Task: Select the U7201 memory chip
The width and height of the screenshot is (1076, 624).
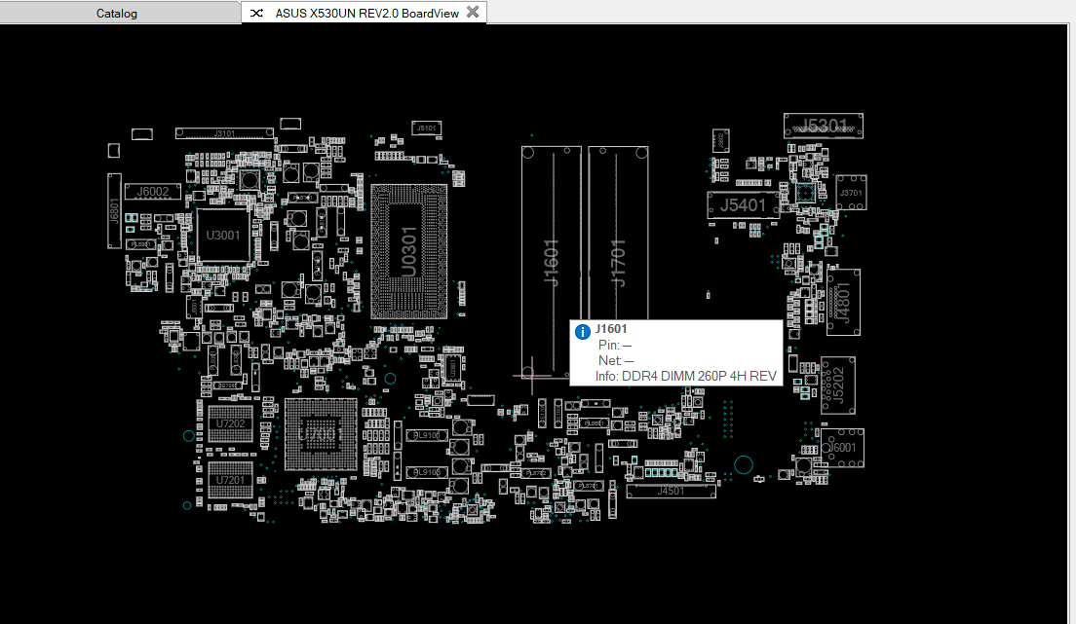Action: [231, 479]
